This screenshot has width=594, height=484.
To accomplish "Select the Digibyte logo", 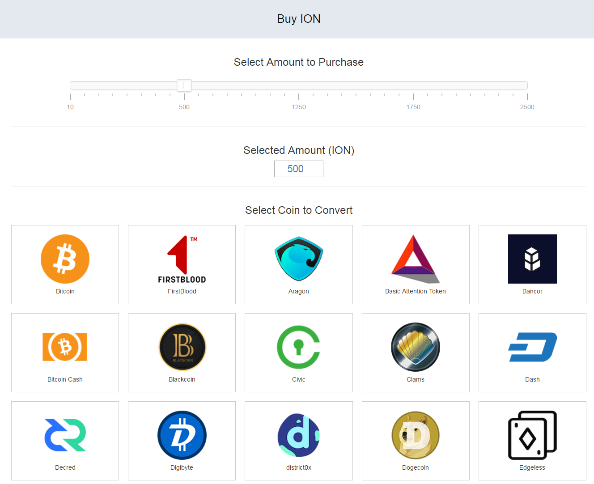I will pyautogui.click(x=182, y=435).
